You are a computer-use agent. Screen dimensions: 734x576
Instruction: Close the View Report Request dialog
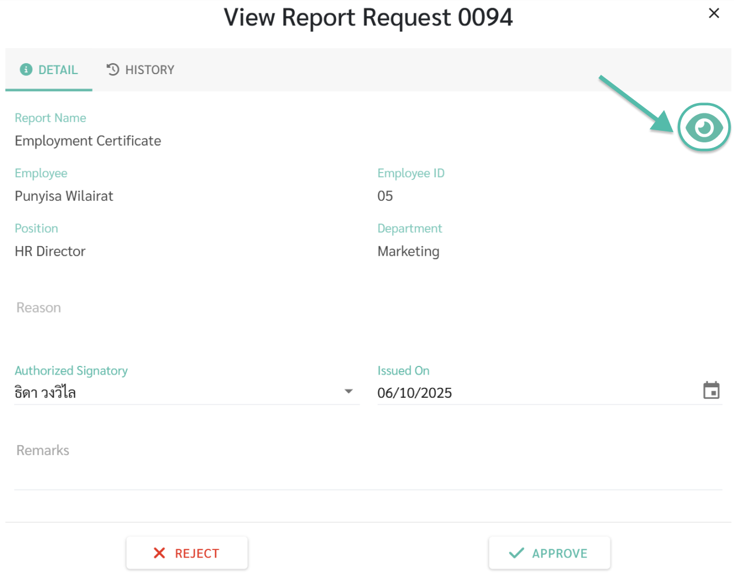tap(714, 13)
